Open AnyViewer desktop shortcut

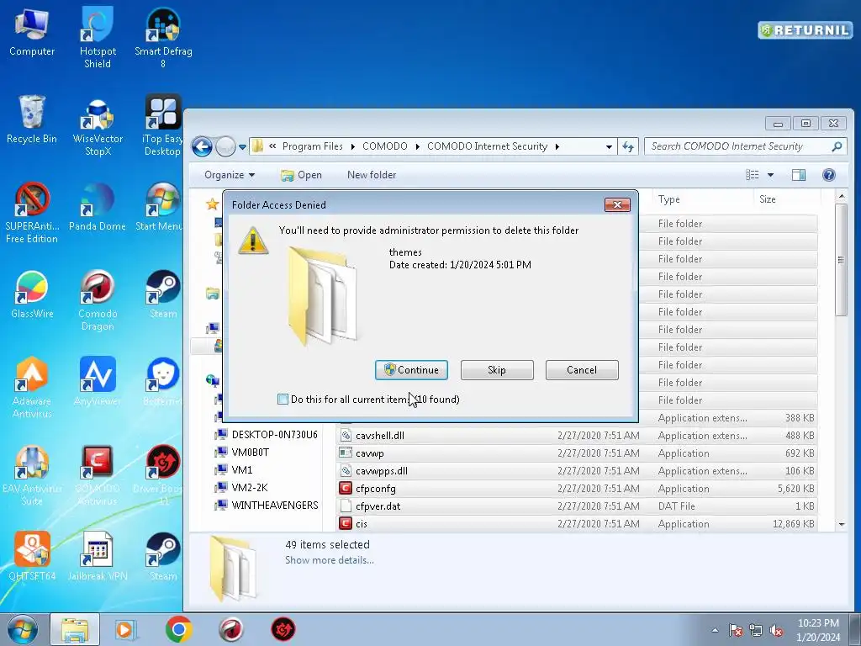coord(98,382)
